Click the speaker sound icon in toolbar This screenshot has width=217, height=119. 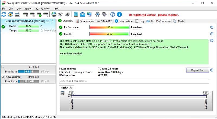point(104,14)
